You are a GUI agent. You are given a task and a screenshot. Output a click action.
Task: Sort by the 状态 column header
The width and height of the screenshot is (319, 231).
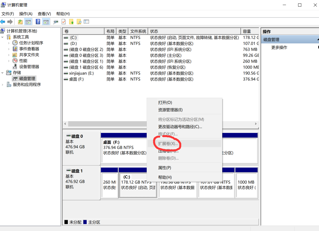coord(194,31)
